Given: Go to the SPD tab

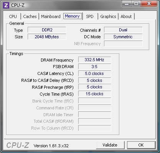Looking at the screenshot, I should 90,16.
